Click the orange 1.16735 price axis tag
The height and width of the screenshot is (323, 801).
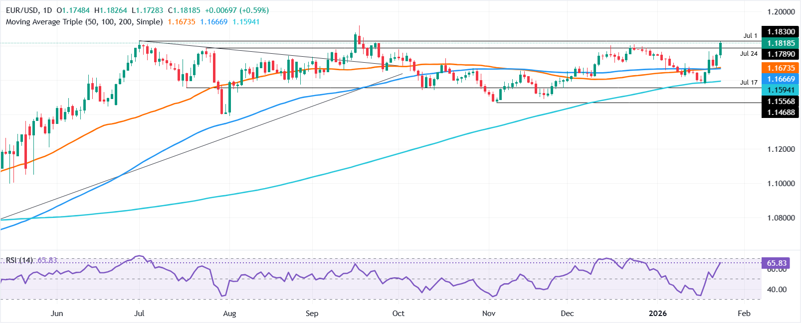[781, 68]
